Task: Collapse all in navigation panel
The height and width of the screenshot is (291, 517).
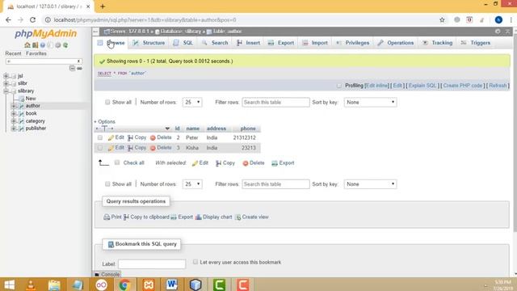Action: 72,68
